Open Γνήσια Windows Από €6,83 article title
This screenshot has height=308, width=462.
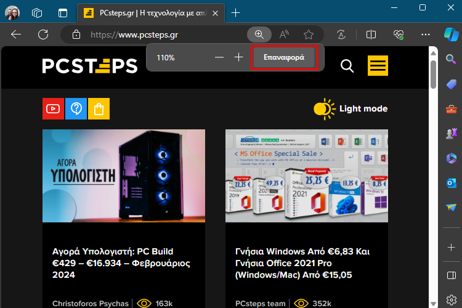tap(302, 263)
